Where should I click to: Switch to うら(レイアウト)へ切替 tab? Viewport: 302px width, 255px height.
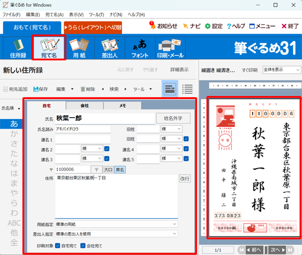click(93, 28)
